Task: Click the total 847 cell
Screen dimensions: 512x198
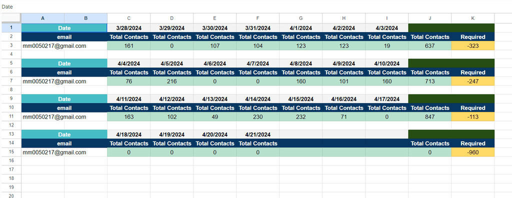Action: point(429,116)
